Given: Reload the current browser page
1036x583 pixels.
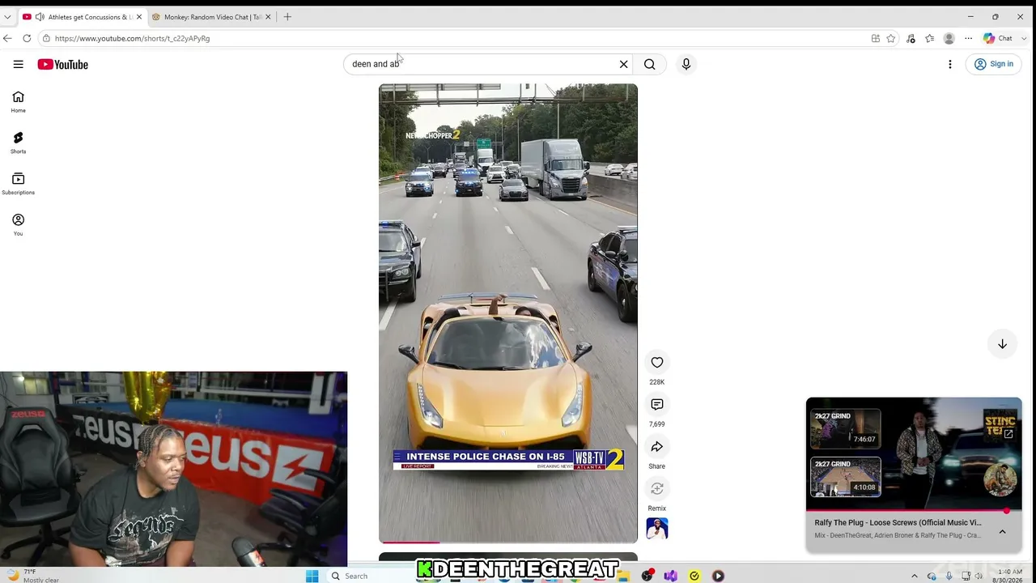Looking at the screenshot, I should [x=27, y=38].
